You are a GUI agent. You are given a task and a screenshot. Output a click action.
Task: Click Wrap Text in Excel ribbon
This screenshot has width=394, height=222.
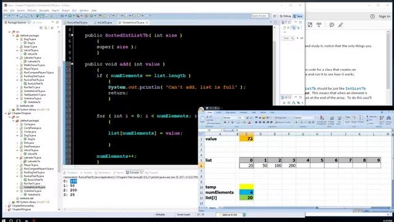pyautogui.click(x=280, y=118)
